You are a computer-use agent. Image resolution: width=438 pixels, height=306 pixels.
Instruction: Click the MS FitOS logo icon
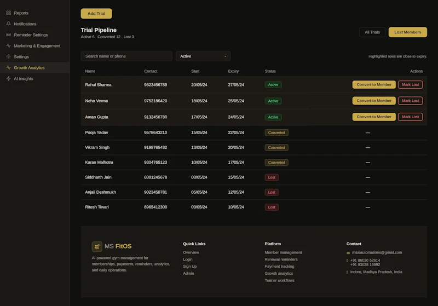97,246
